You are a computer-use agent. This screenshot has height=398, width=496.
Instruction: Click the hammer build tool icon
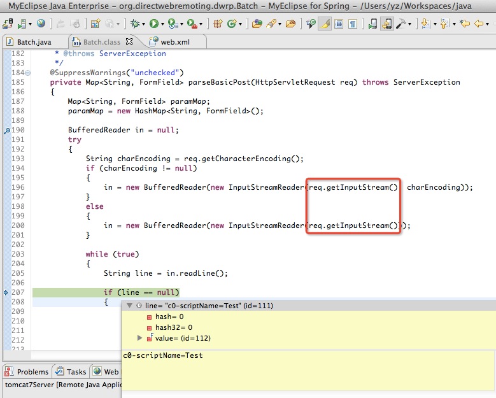tap(400, 24)
